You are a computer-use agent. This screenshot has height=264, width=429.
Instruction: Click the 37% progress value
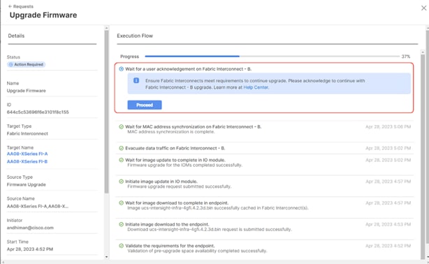point(406,57)
